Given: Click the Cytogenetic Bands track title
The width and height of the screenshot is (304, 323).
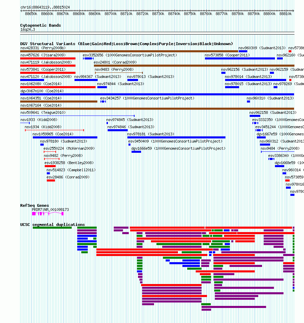Looking at the screenshot, I should 41,25.
